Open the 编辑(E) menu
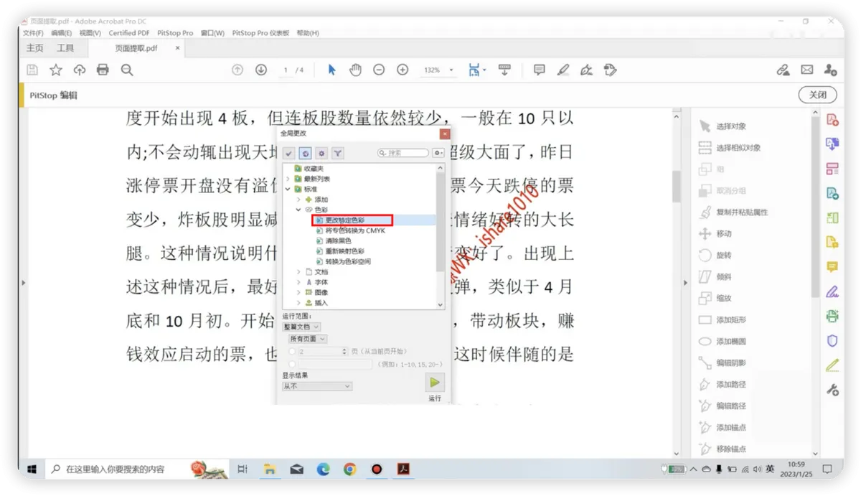Image resolution: width=861 pixels, height=496 pixels. [62, 33]
